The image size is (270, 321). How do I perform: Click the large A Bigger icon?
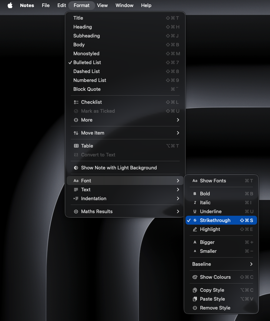click(x=195, y=242)
